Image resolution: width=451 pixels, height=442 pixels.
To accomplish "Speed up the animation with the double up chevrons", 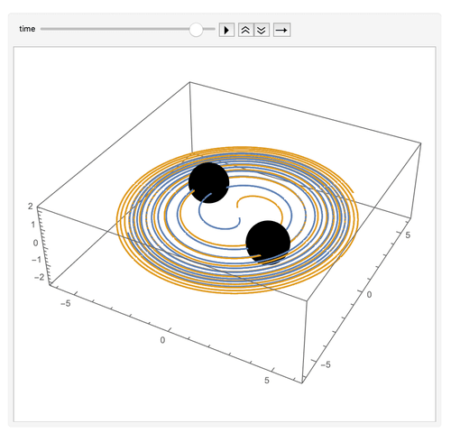I will pos(246,30).
